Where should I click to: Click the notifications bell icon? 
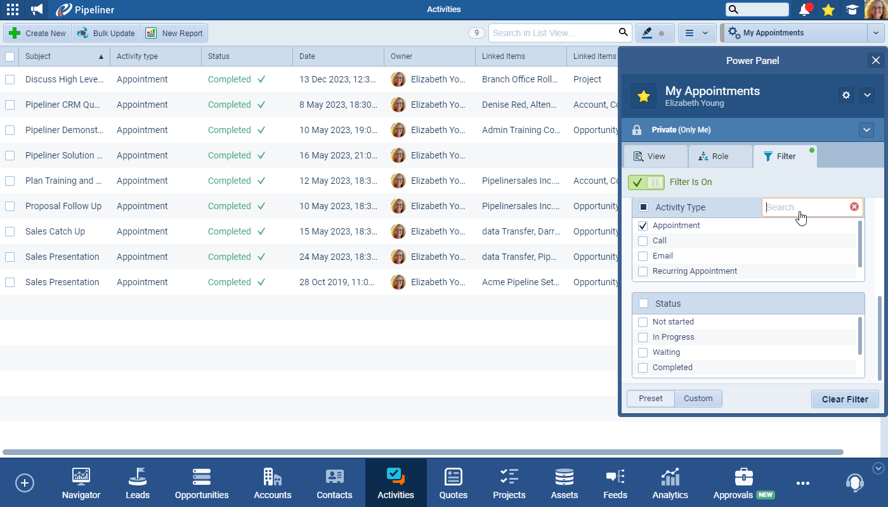coord(804,10)
